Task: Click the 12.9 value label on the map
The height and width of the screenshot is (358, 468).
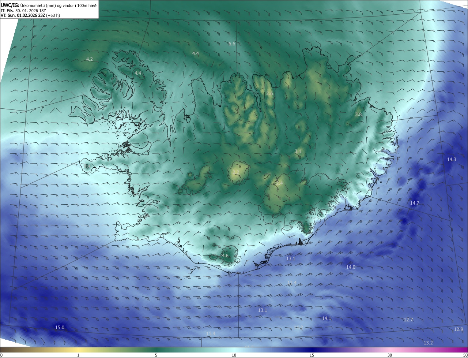Action: pyautogui.click(x=458, y=329)
